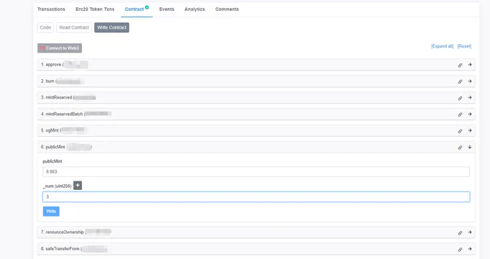The image size is (490, 259).
Task: Collapse the publicMint function arrow
Action: point(470,147)
